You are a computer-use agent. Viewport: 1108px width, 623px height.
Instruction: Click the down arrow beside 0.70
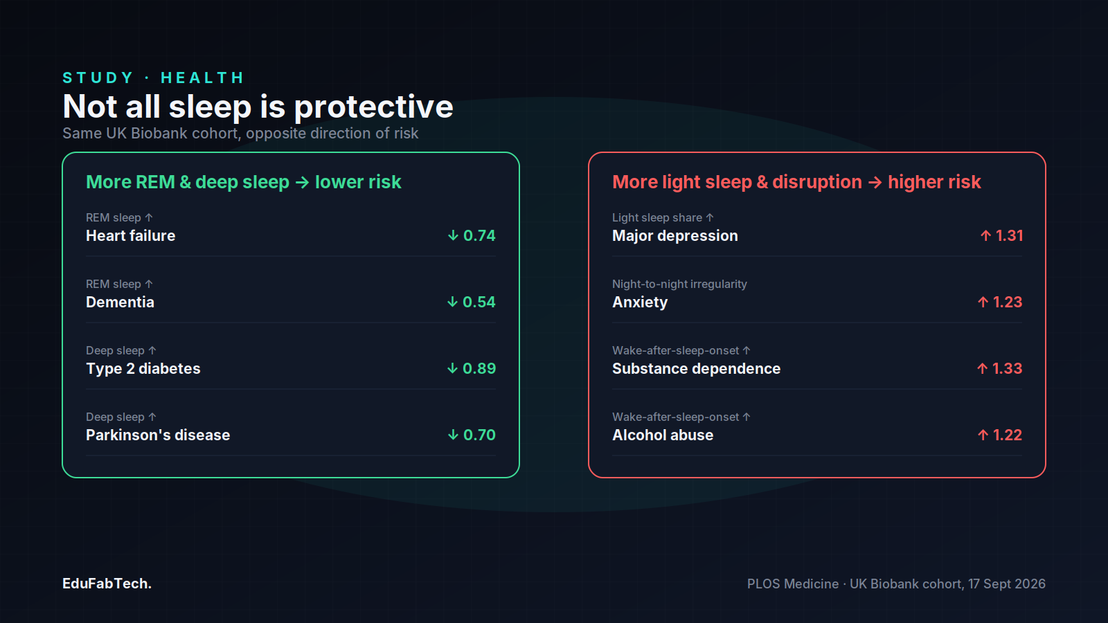453,435
